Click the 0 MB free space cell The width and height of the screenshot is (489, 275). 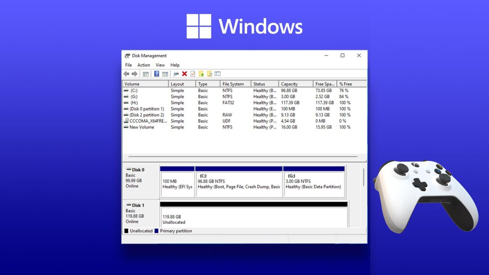(320, 121)
